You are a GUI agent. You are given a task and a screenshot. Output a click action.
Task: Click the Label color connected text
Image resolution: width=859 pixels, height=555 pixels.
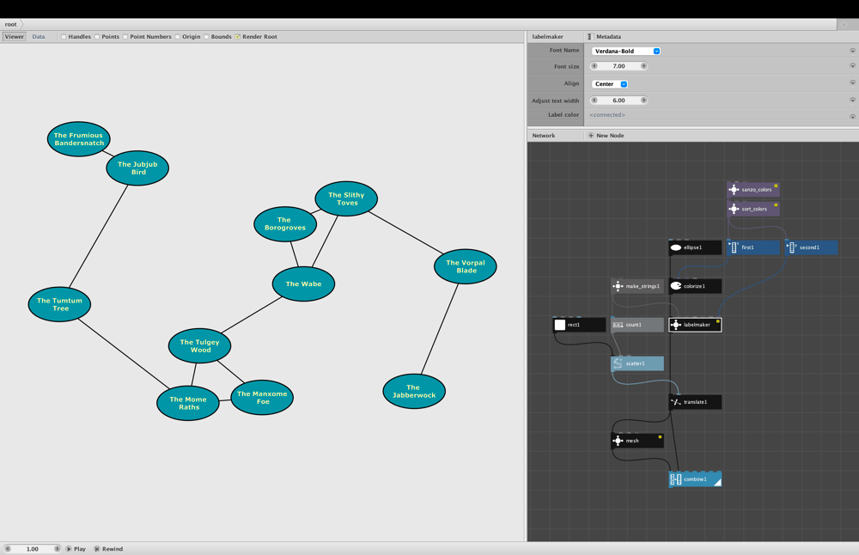[x=607, y=114]
